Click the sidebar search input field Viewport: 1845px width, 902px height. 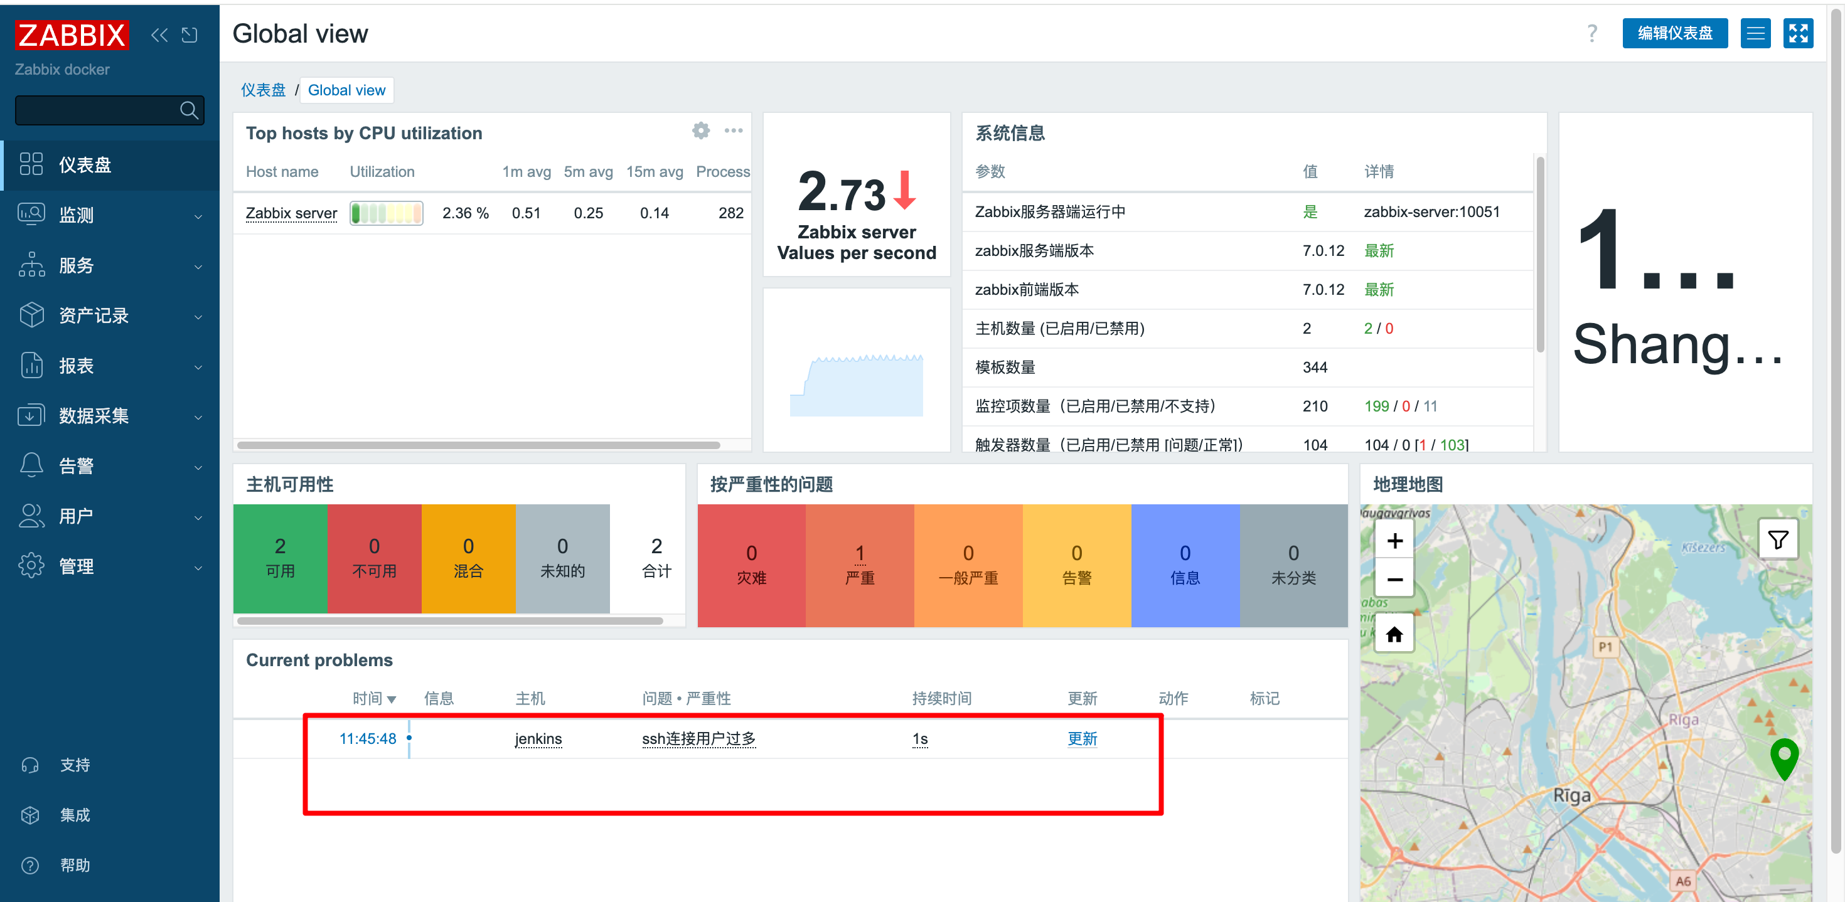pos(110,110)
